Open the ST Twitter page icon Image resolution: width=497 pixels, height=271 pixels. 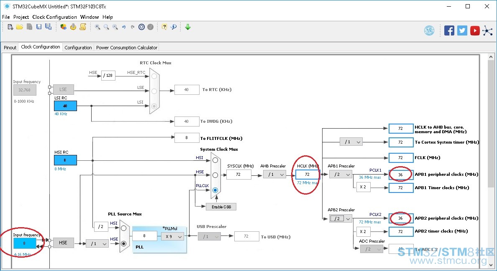tap(462, 30)
